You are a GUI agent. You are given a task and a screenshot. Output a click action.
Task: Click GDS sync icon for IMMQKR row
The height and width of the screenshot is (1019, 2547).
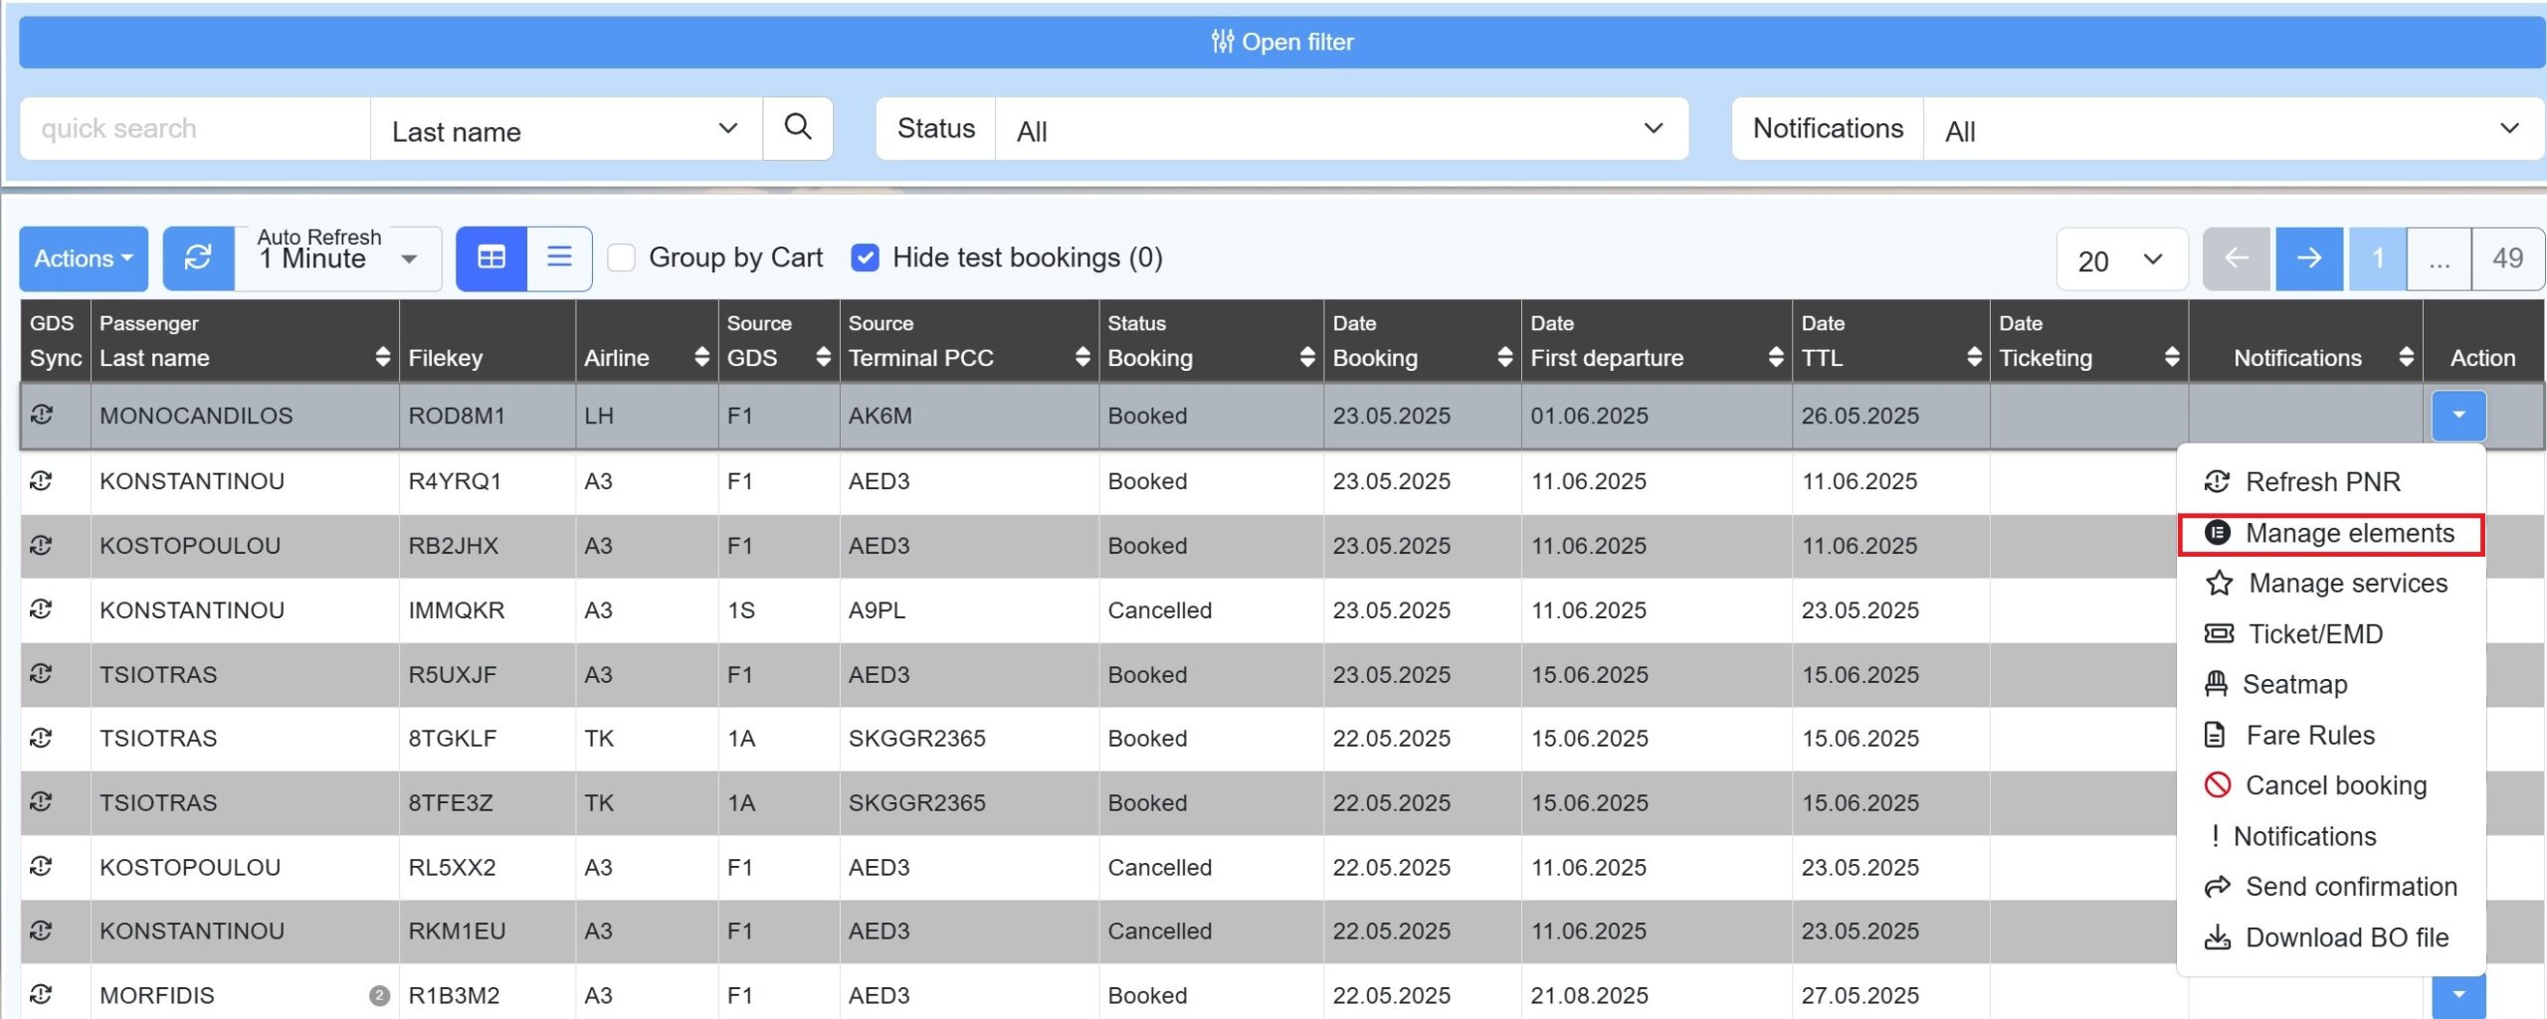[x=42, y=608]
